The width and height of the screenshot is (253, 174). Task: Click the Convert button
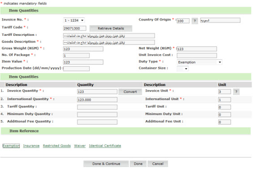[130, 92]
